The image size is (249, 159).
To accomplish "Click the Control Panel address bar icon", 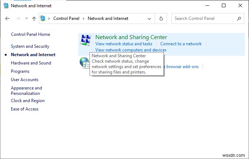I will [x=43, y=18].
